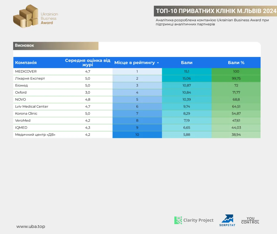This screenshot has width=277, height=234.
Task: Click the YouControl logo
Action: click(250, 220)
